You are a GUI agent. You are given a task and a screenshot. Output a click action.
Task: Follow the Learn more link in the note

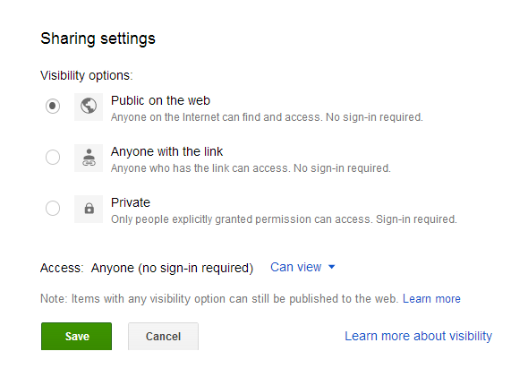pos(431,299)
